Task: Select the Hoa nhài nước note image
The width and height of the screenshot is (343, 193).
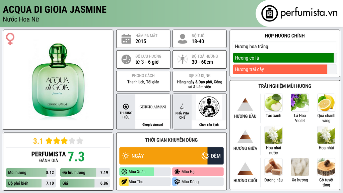Action: 273,135
